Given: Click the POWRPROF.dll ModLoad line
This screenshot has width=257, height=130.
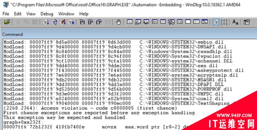Looking at the screenshot, I should [x=118, y=90].
